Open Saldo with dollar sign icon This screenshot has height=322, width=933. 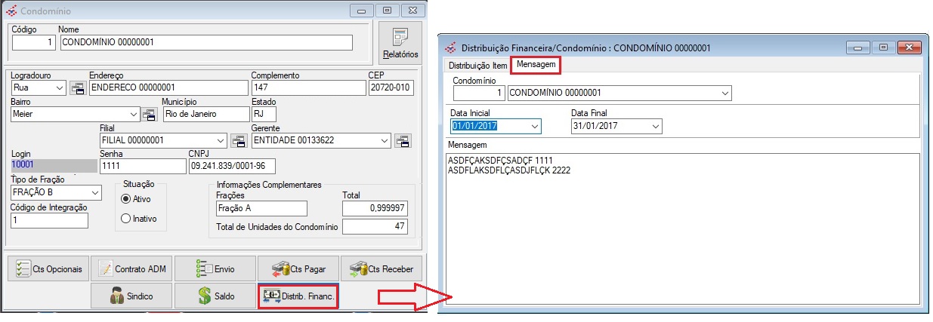point(215,296)
